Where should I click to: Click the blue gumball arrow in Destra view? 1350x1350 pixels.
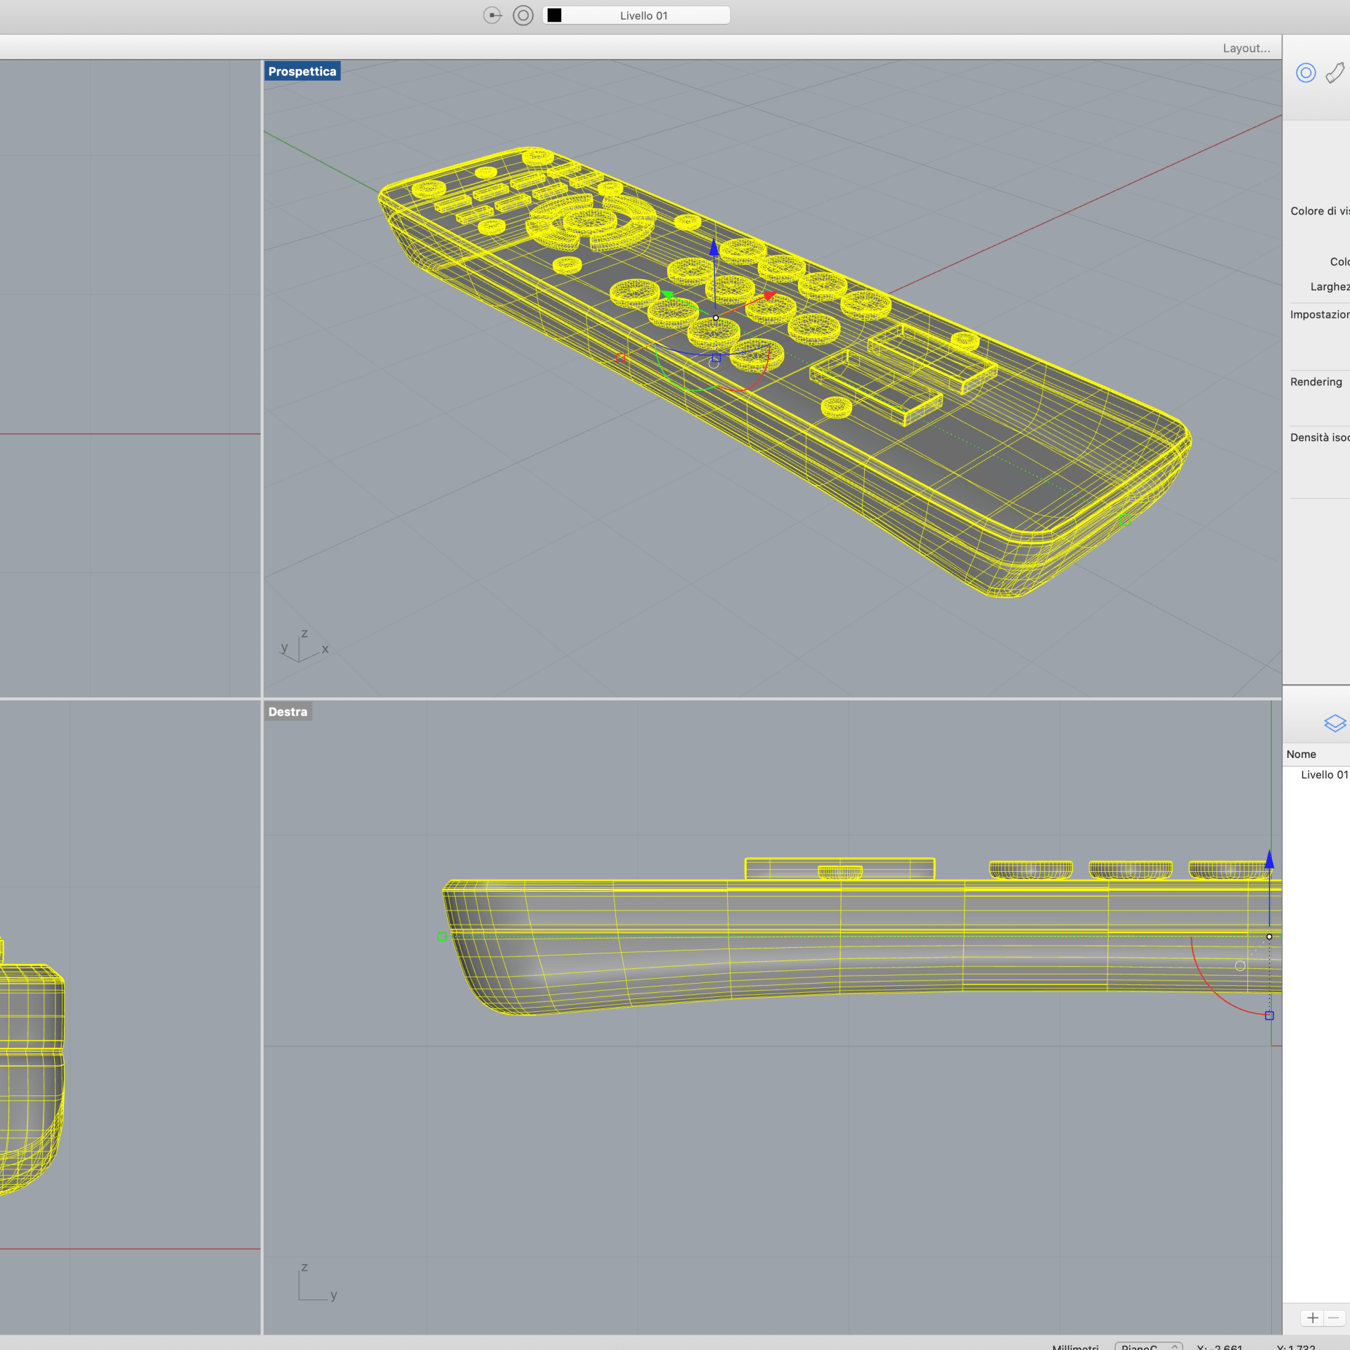click(x=1269, y=859)
